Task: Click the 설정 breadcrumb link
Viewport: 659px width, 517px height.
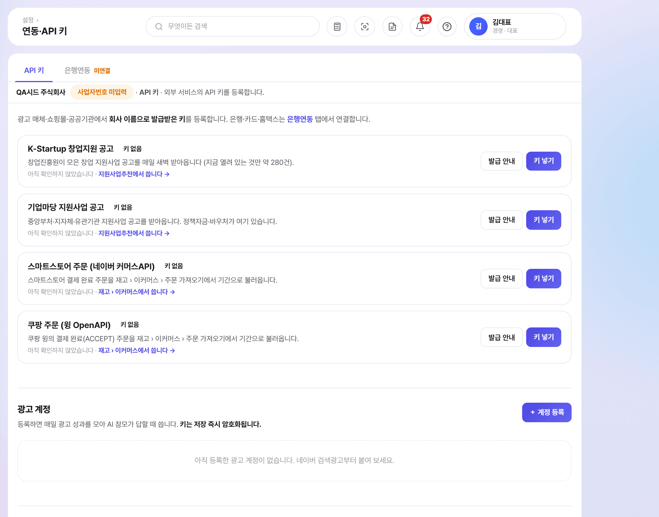Action: pyautogui.click(x=28, y=20)
